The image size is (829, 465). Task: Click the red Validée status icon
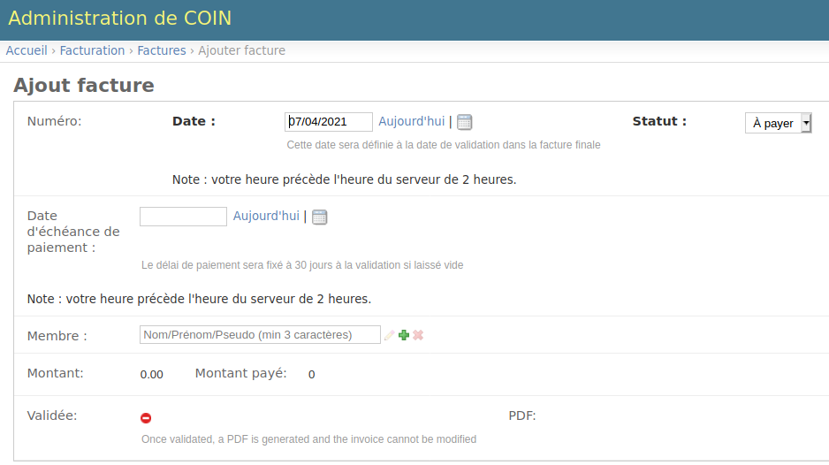click(146, 418)
